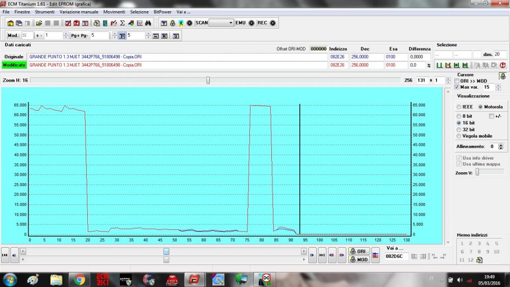
Task: Click the cascading windows icon
Action: click(x=19, y=23)
